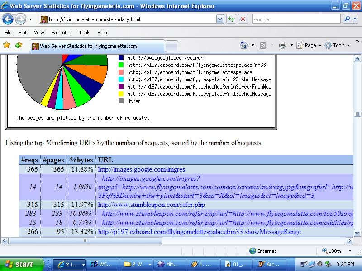
Task: Click dark blue google.com/search legend swatch
Action: [121, 58]
